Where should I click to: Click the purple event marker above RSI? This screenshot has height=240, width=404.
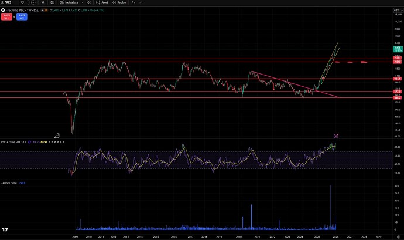335,136
